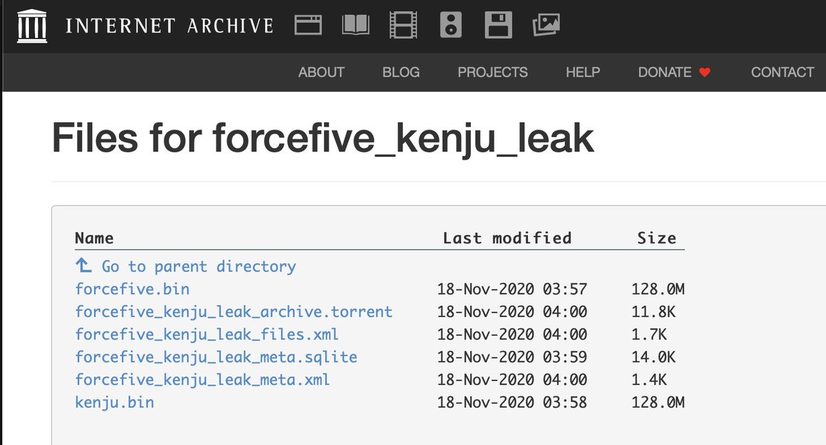Click the red heart next to Donate
This screenshot has width=826, height=445.
click(704, 72)
